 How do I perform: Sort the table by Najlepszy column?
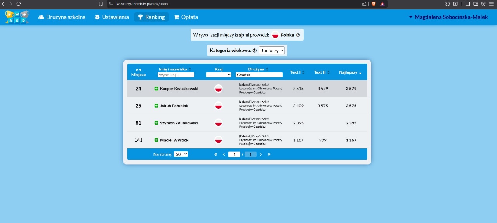pyautogui.click(x=350, y=72)
